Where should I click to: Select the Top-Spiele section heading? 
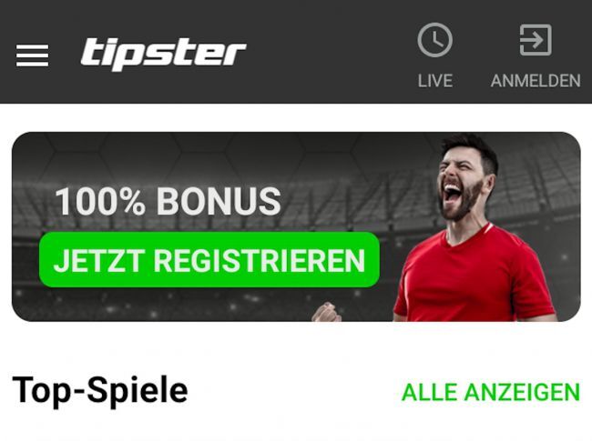(100, 391)
